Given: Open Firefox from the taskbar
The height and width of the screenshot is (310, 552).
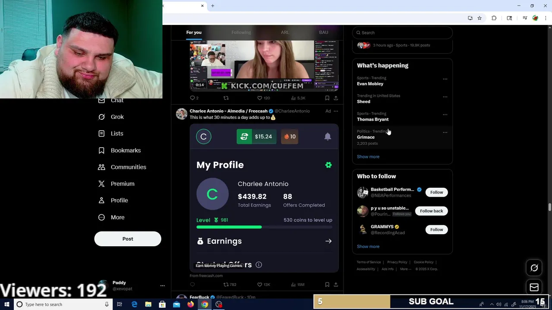Looking at the screenshot, I should coord(191,304).
